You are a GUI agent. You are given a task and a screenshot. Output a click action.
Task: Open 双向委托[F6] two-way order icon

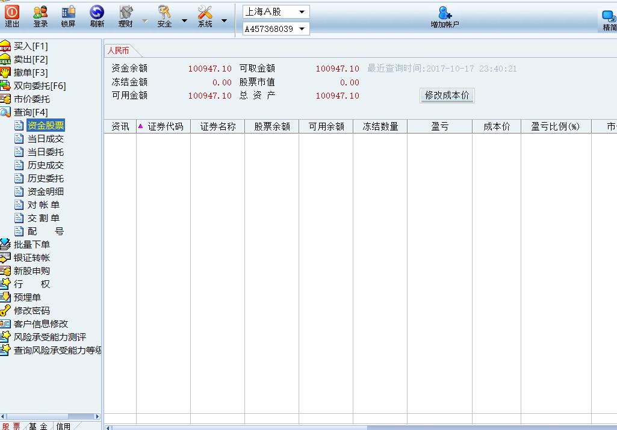(x=5, y=85)
